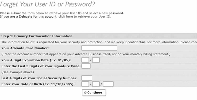Click the arrow icon inside Continue button
Screen dimensions: 197x100
(85, 93)
